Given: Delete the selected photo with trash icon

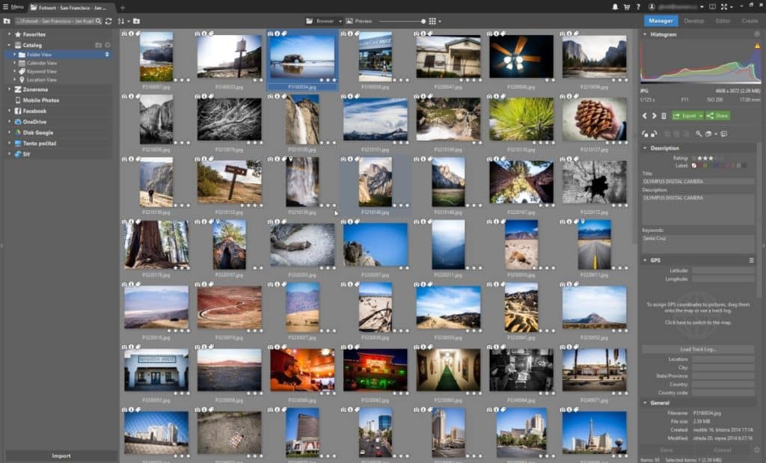Looking at the screenshot, I should pyautogui.click(x=664, y=116).
